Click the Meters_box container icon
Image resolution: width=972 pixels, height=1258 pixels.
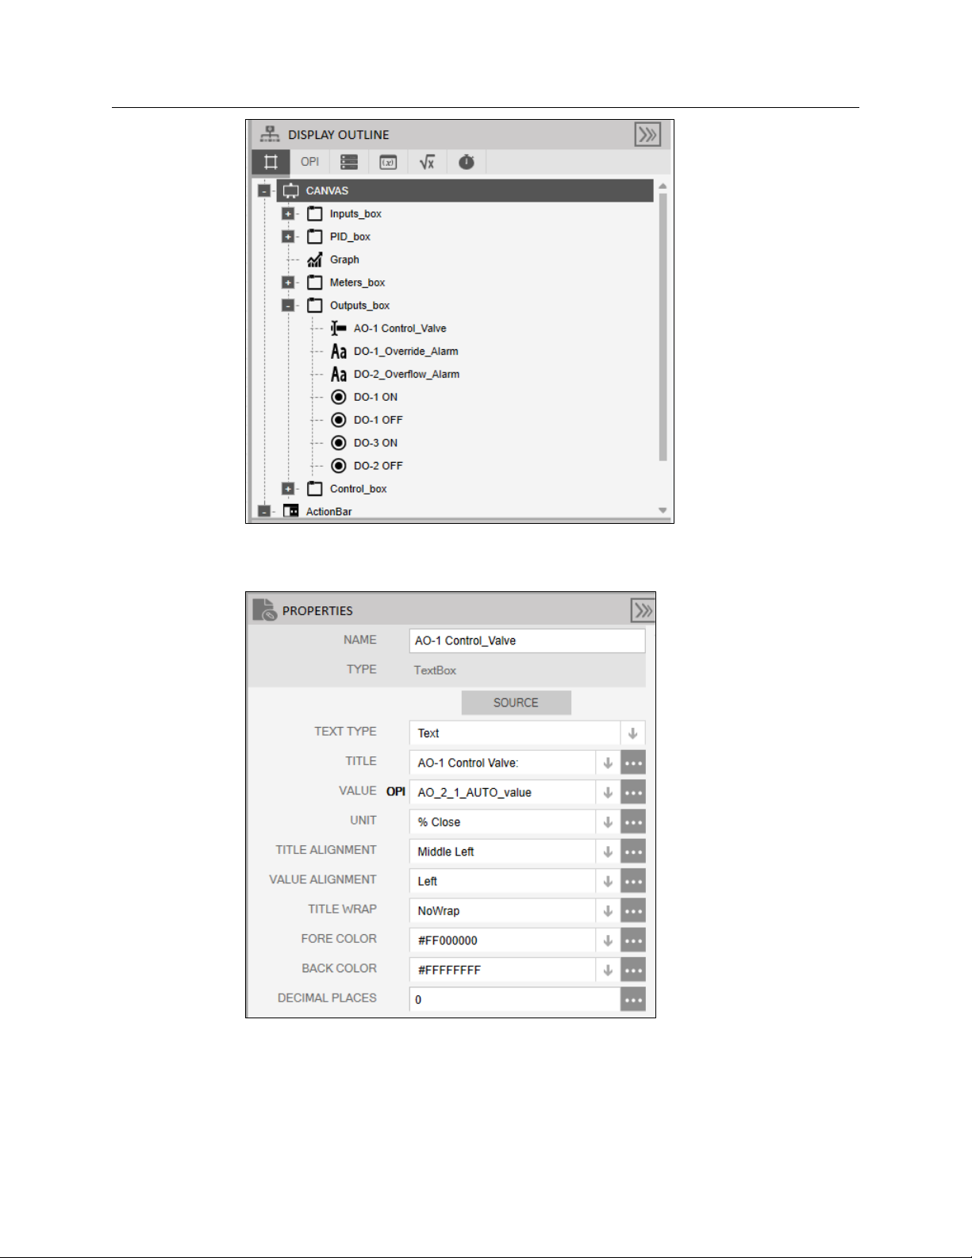coord(315,283)
